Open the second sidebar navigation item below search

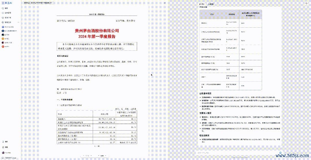point(6,13)
